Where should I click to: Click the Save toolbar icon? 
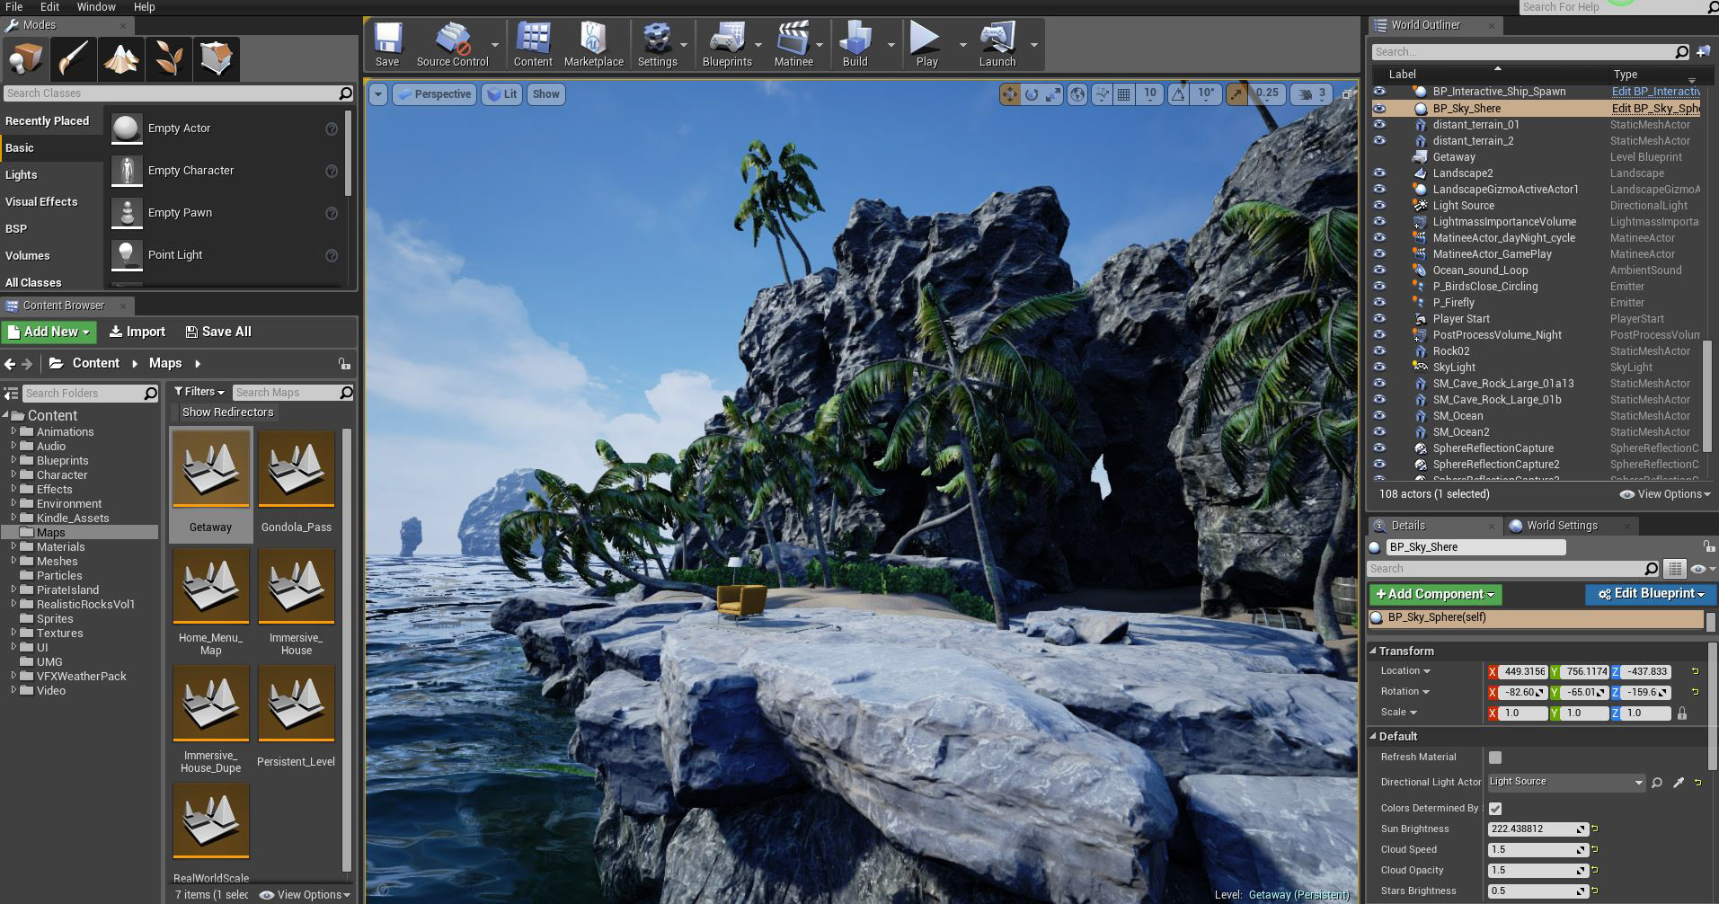click(387, 44)
